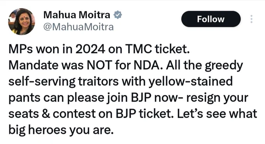Click the phrase "self-serving traitors"
The width and height of the screenshot is (265, 144).
coord(64,82)
